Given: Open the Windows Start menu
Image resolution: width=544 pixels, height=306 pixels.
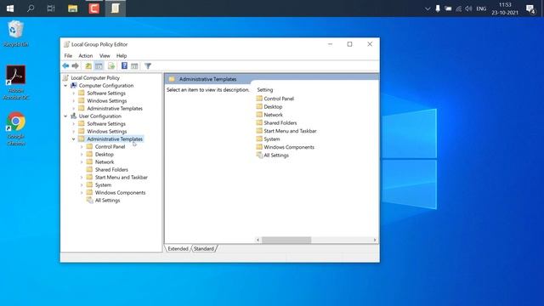Looking at the screenshot, I should [10, 8].
